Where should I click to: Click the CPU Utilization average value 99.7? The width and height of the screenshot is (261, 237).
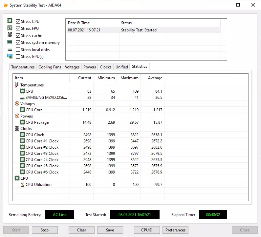[x=159, y=185]
